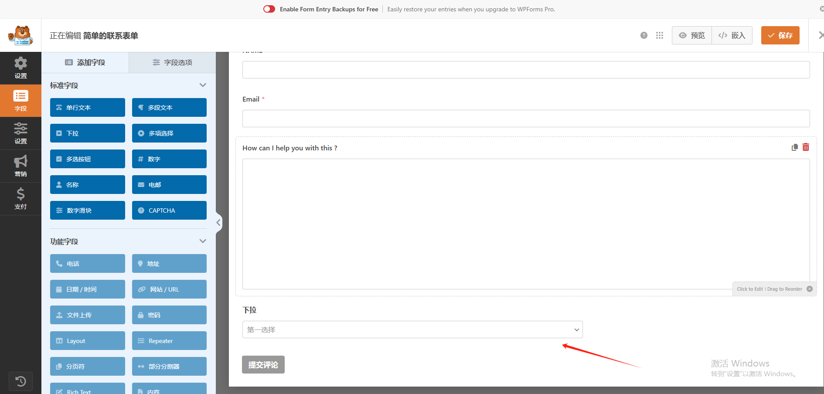Switch to the 添加字段 tab
This screenshot has height=394, width=824.
click(85, 62)
